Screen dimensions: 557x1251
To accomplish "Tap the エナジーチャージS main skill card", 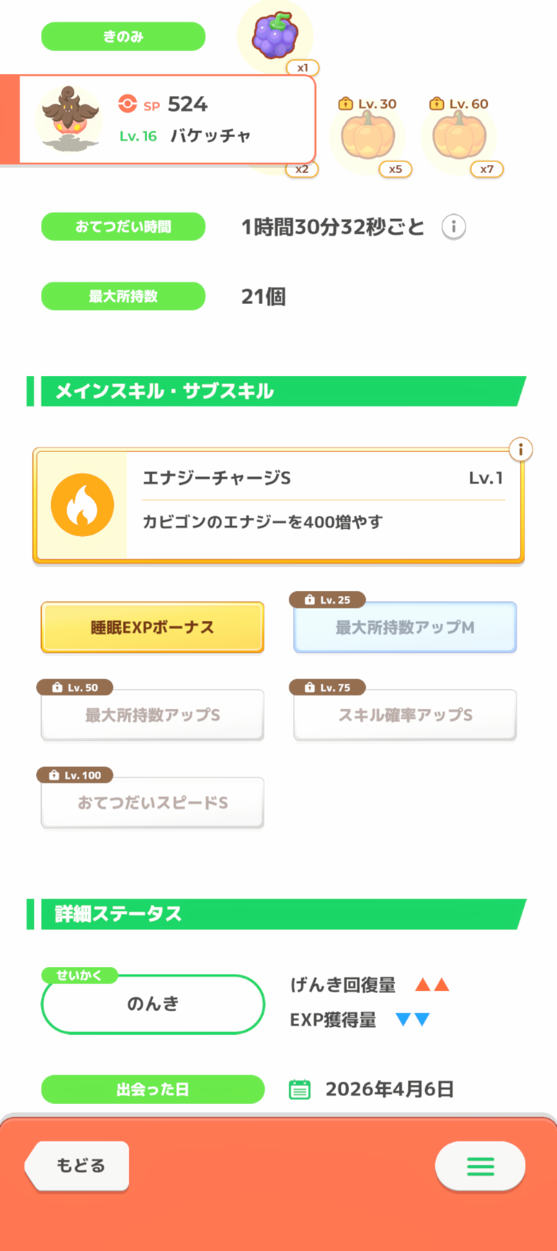I will (322, 505).
